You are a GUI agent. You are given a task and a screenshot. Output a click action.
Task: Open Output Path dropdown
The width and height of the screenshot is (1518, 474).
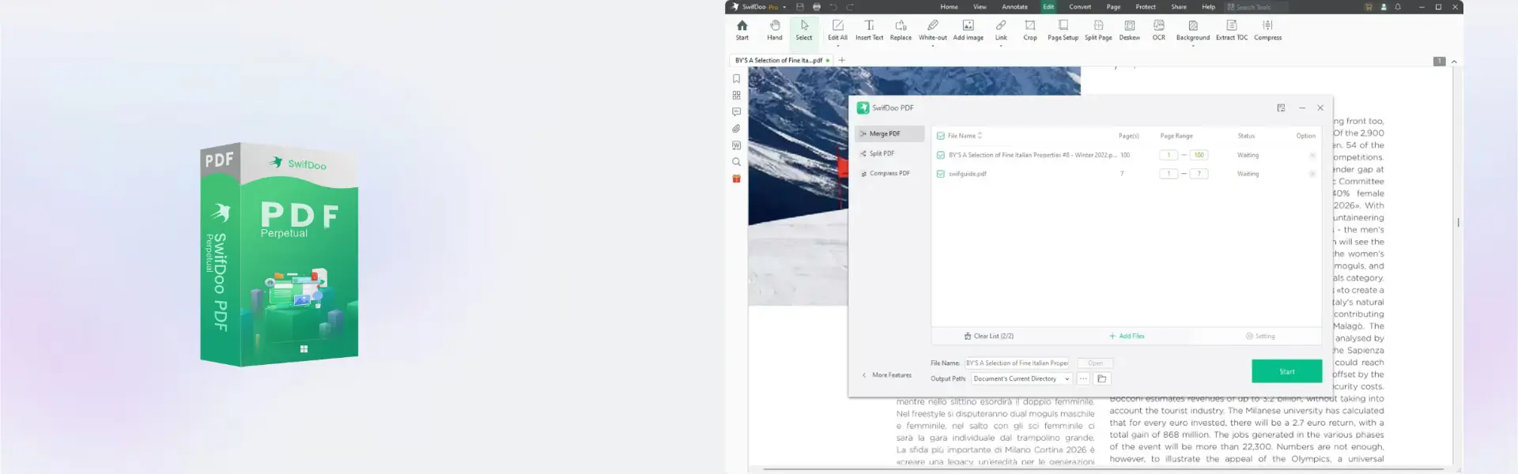pyautogui.click(x=1021, y=379)
